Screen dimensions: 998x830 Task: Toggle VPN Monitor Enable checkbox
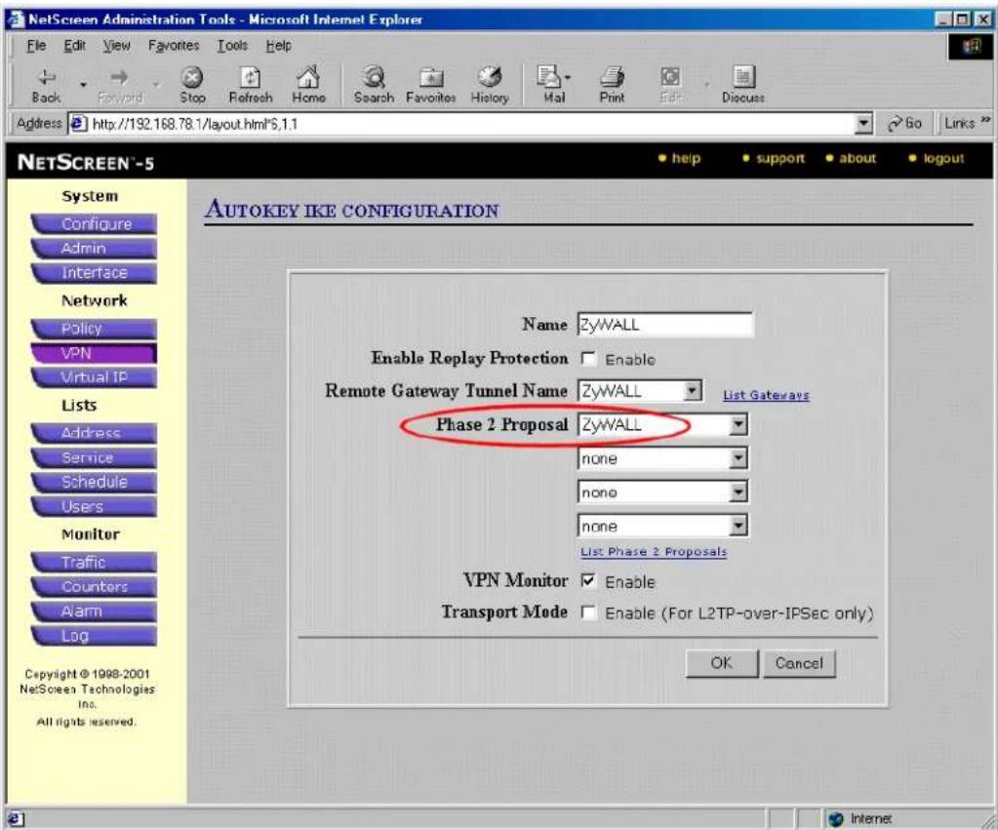point(587,581)
